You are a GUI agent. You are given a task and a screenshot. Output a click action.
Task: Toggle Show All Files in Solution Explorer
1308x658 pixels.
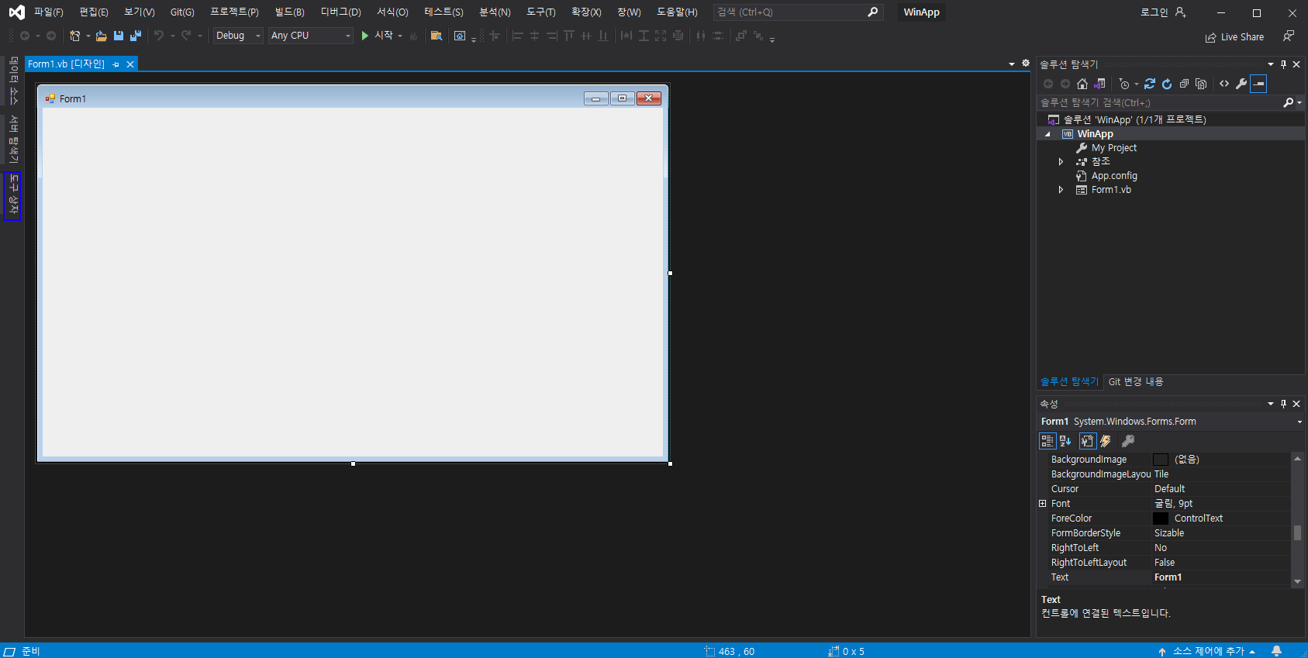[x=1201, y=84]
